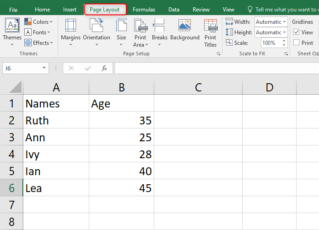
Task: Open theme Fonts options
Action: pyautogui.click(x=37, y=32)
